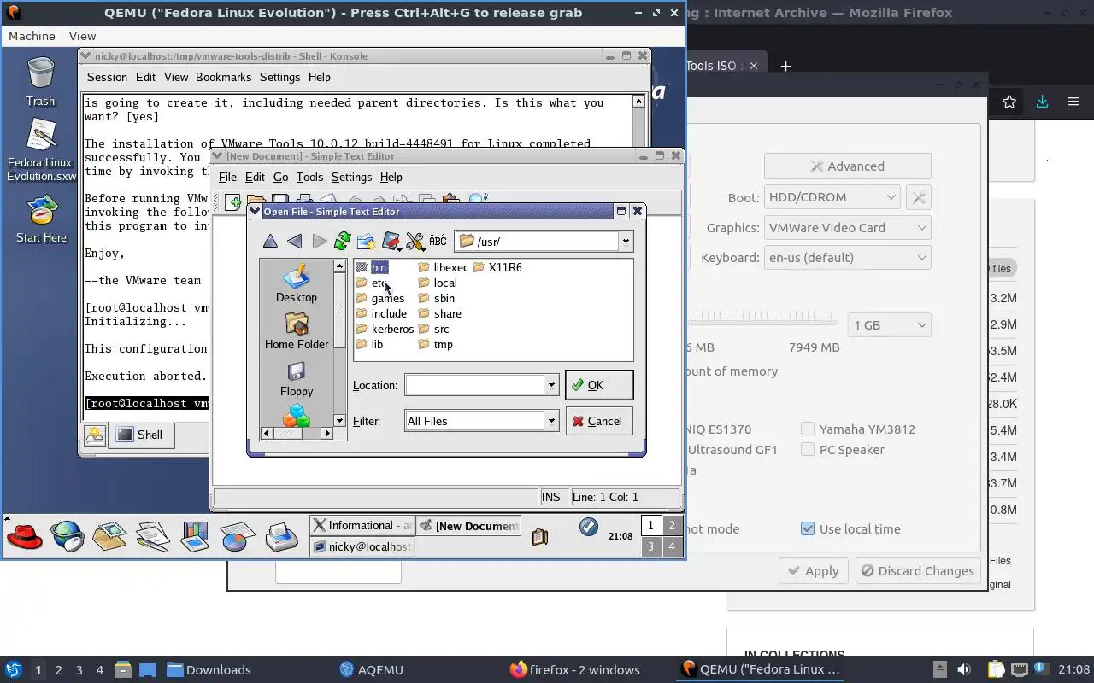Open the bookmarks button in Open File dialog
This screenshot has width=1094, height=683.
tap(391, 242)
